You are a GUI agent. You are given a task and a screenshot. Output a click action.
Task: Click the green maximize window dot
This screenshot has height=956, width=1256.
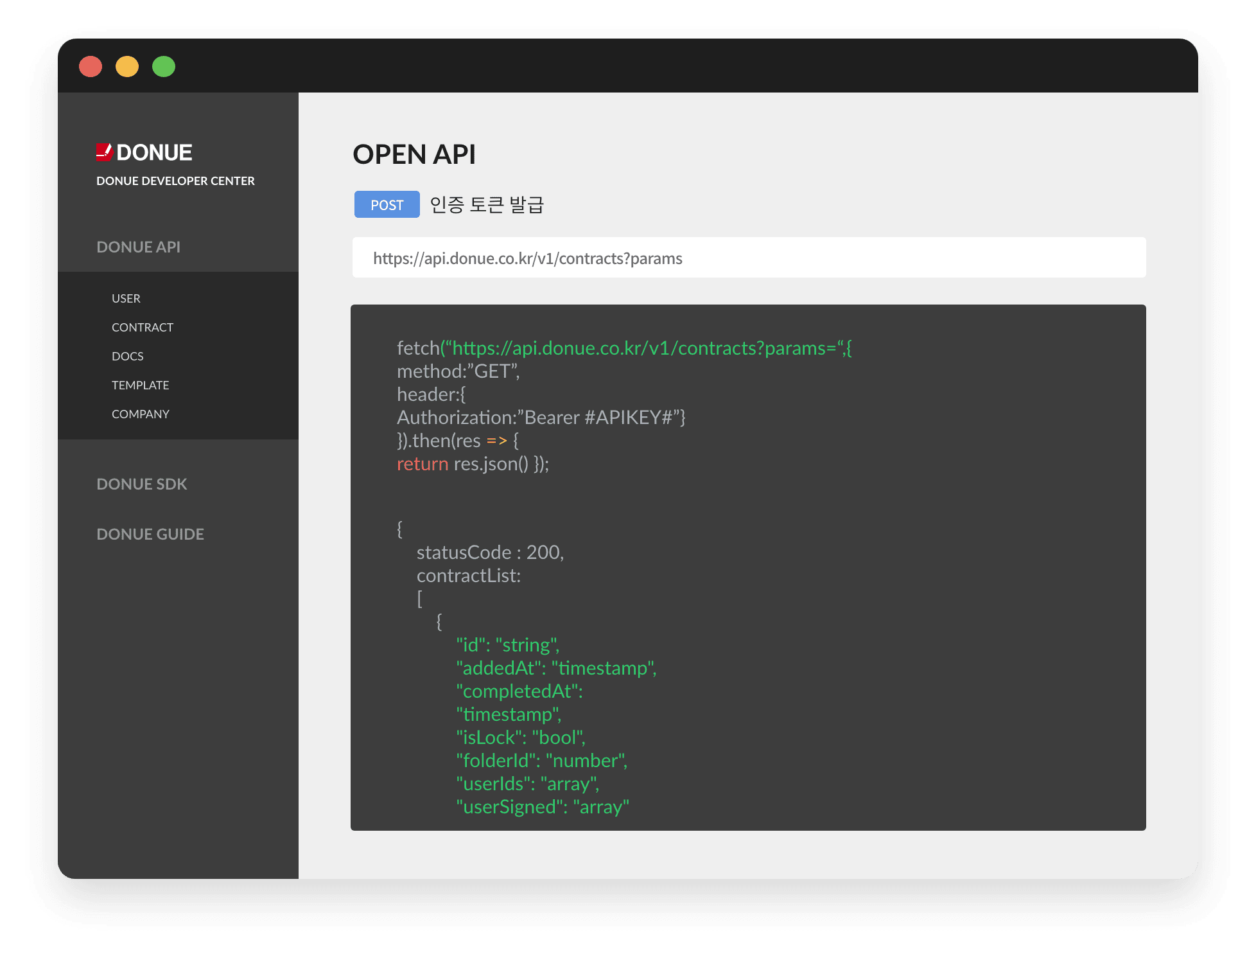164,67
